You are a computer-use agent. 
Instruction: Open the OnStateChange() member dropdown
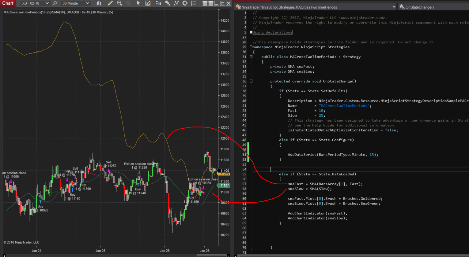(x=433, y=7)
